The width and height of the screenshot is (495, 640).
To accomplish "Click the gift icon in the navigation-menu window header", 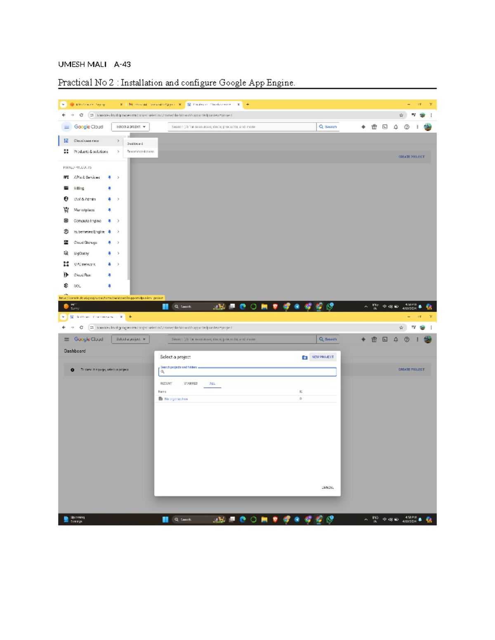I will pyautogui.click(x=374, y=127).
